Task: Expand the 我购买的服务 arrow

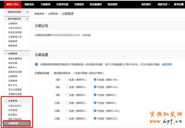Action: pyautogui.click(x=27, y=12)
